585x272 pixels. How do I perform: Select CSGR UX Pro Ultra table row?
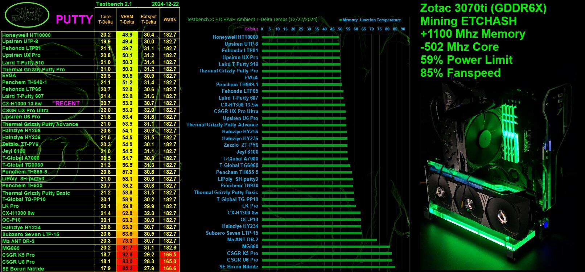(91, 110)
